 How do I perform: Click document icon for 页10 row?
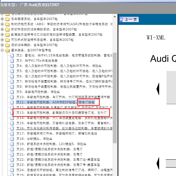pyautogui.click(x=12, y=97)
